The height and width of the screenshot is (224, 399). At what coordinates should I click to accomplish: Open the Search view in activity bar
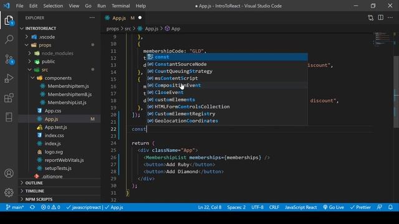pyautogui.click(x=9, y=39)
